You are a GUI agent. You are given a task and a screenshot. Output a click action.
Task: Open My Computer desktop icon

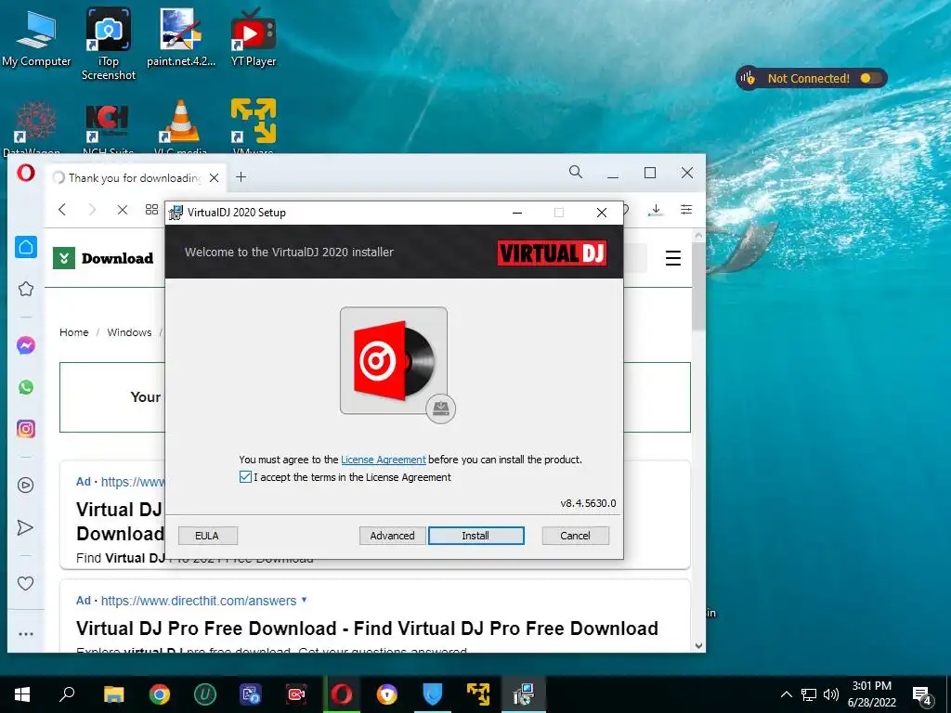point(36,39)
